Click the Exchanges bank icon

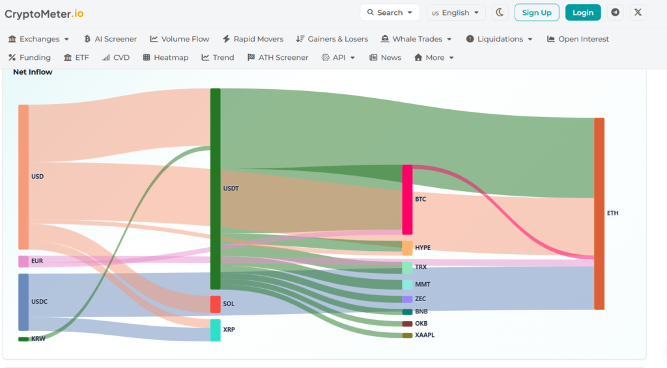pos(12,39)
